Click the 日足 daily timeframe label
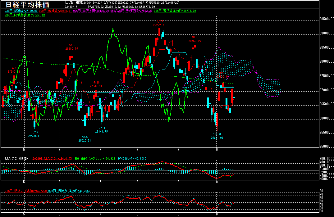This screenshot has width=334, height=217. [x=69, y=2]
